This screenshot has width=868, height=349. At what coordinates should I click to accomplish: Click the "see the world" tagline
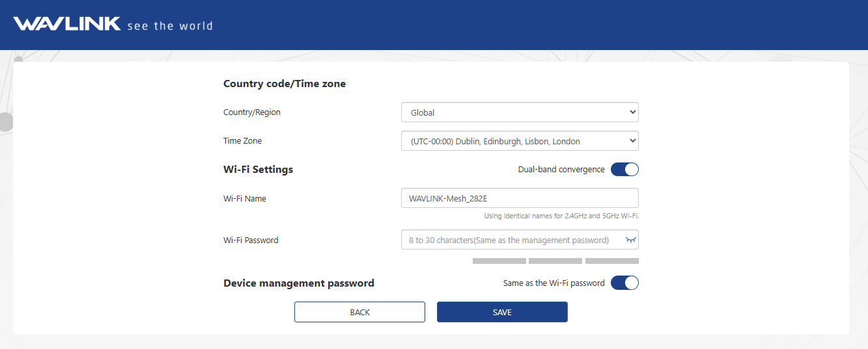pyautogui.click(x=170, y=26)
